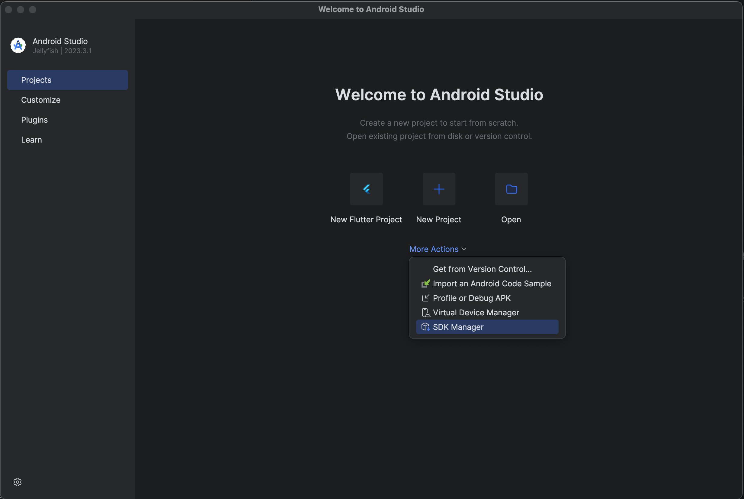The height and width of the screenshot is (499, 744).
Task: Click the New Project label
Action: pos(439,220)
